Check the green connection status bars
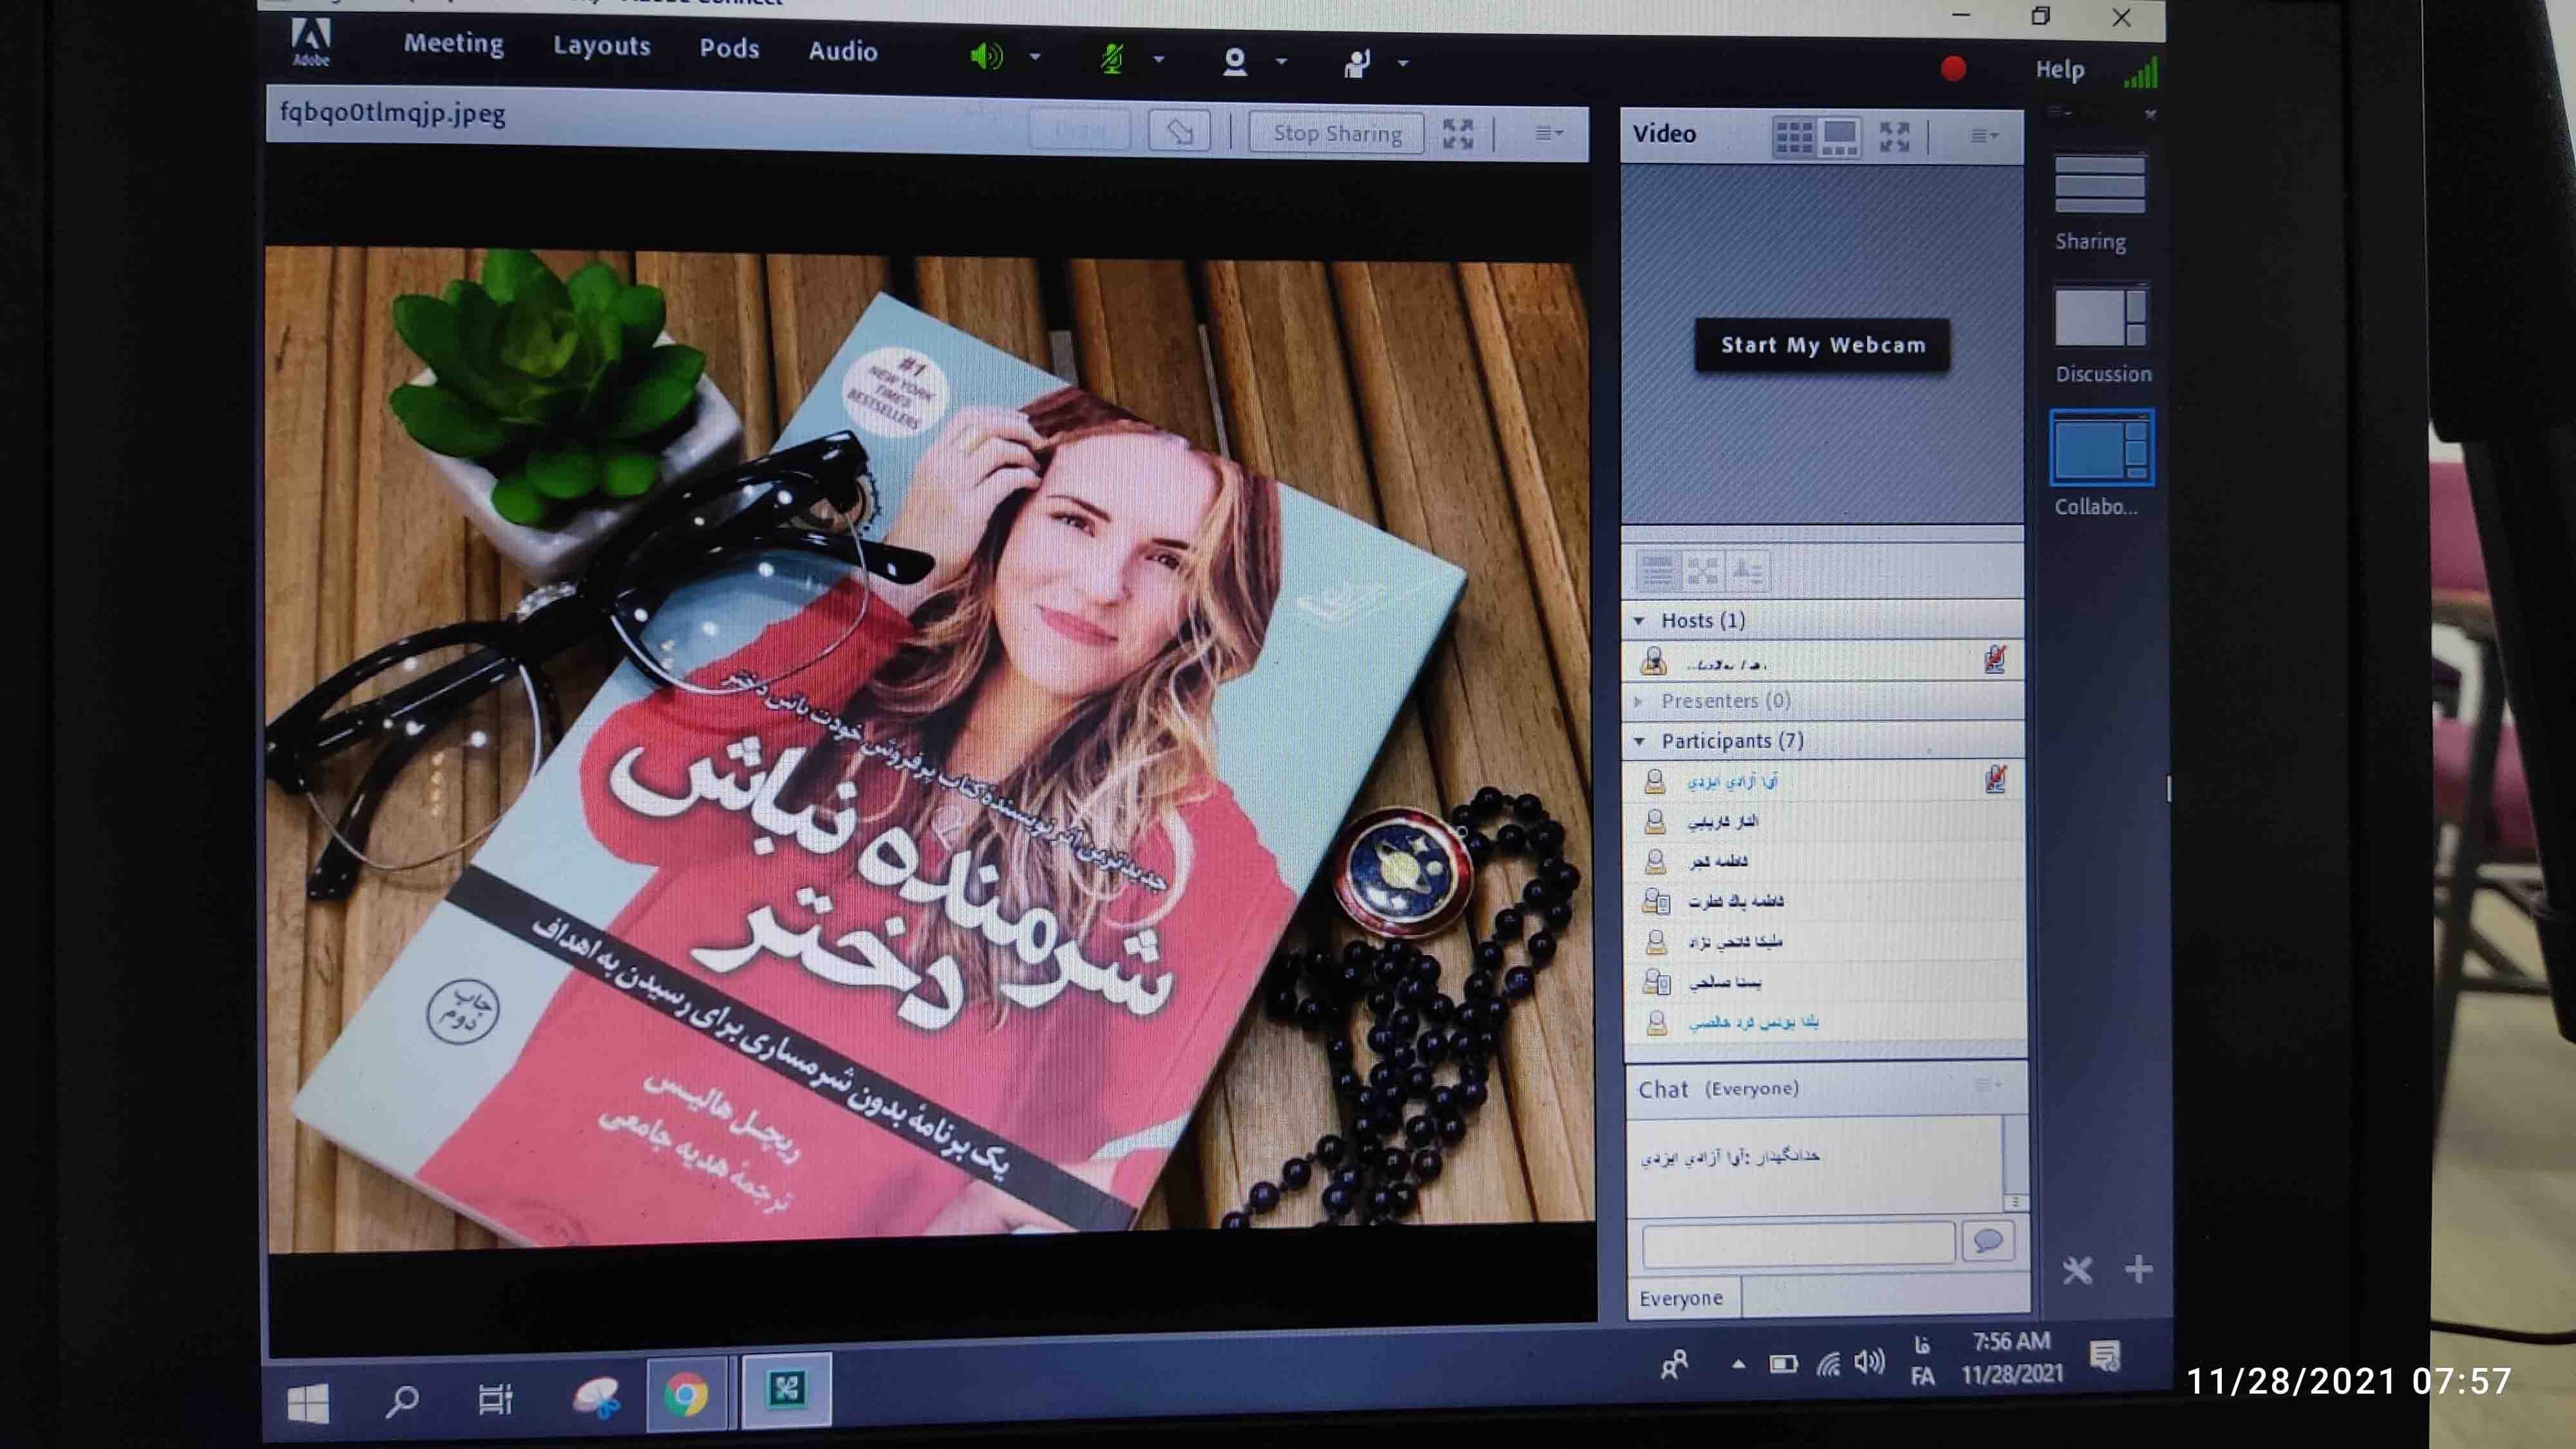The image size is (2576, 1449). click(2141, 72)
